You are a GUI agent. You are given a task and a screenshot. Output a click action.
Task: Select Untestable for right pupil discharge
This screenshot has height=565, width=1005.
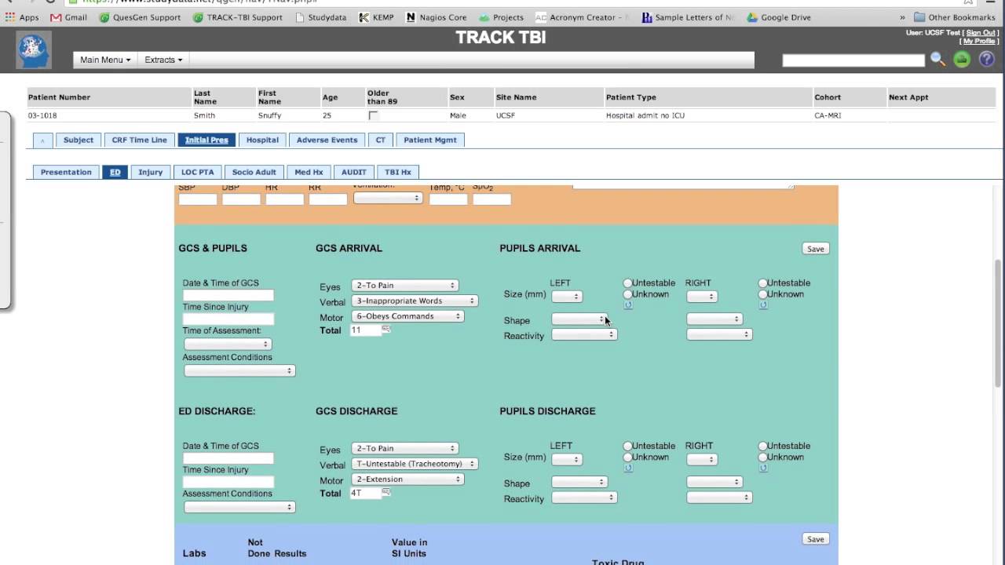pos(762,446)
